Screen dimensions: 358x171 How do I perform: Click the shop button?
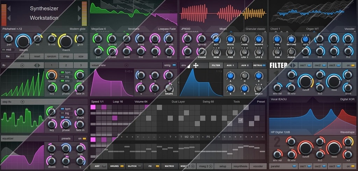(66, 56)
